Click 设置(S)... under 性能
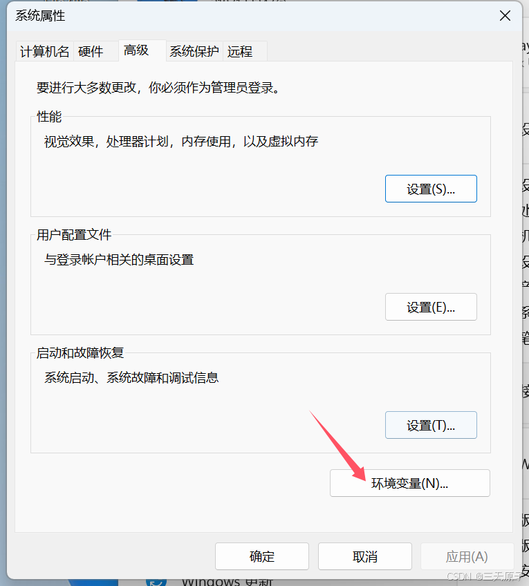 tap(431, 189)
